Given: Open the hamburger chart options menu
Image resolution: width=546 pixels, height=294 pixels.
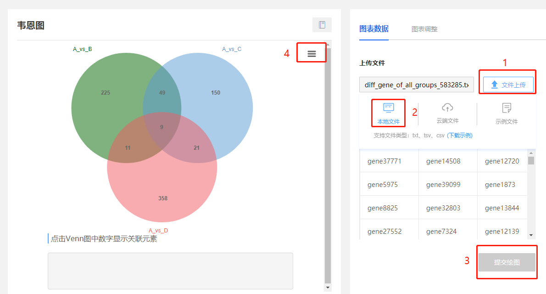Looking at the screenshot, I should pos(311,52).
